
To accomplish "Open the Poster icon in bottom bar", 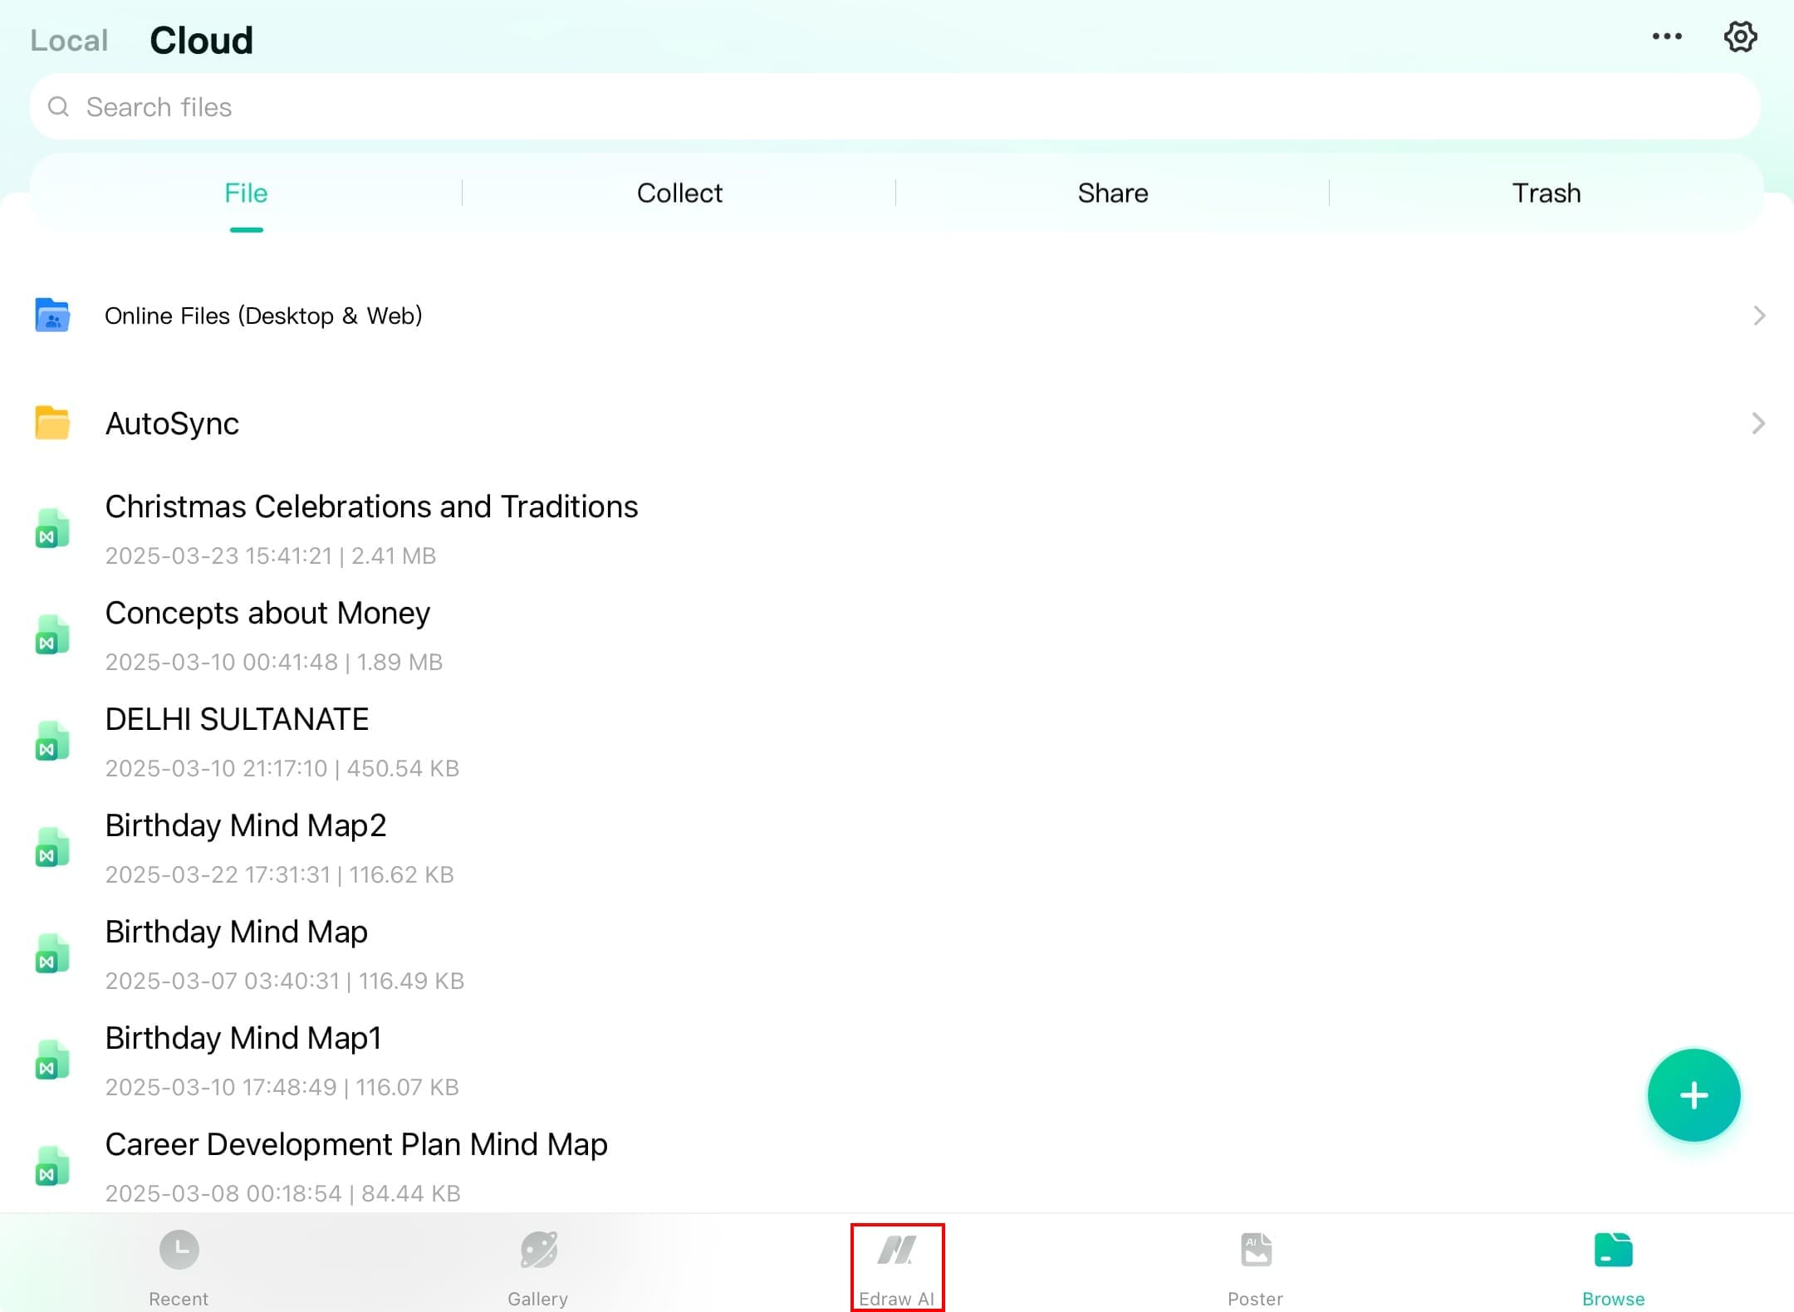I will tap(1255, 1251).
